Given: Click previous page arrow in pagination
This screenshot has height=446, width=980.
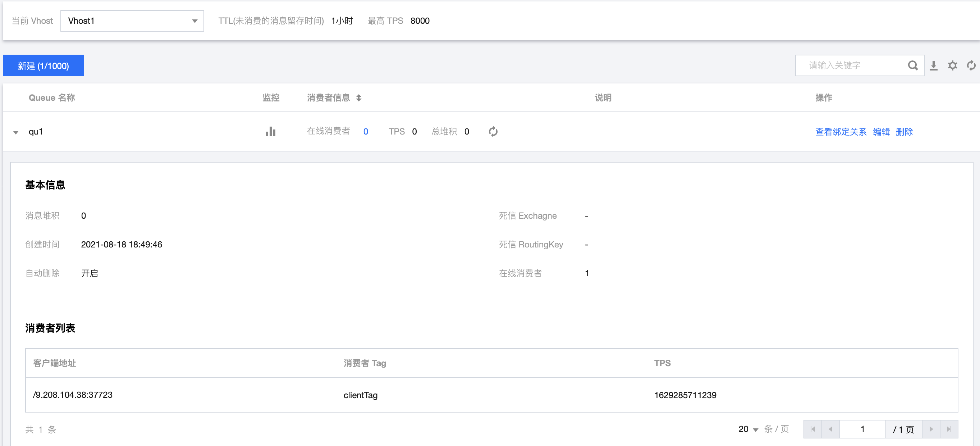Looking at the screenshot, I should [x=831, y=429].
